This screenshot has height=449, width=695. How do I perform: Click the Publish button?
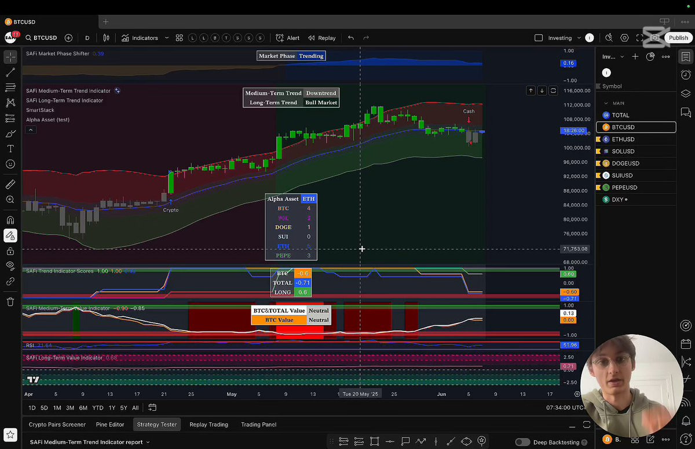pos(678,38)
